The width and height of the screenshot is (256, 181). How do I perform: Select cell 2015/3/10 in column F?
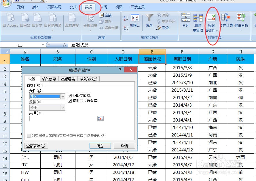pos(182,82)
